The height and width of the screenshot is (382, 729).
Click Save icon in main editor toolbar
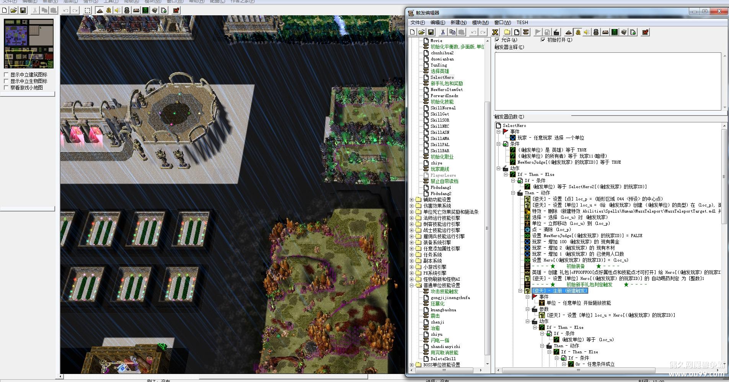point(23,10)
